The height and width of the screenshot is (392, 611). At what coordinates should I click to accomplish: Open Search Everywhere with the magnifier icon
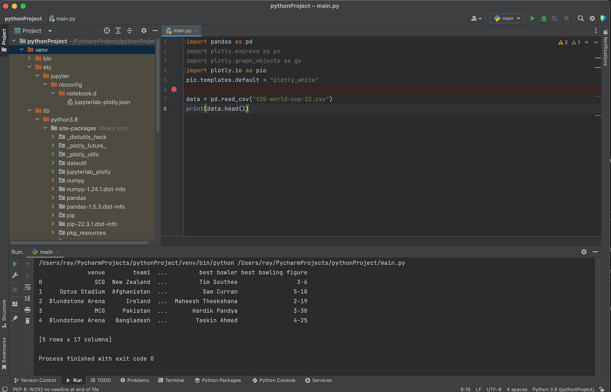581,18
